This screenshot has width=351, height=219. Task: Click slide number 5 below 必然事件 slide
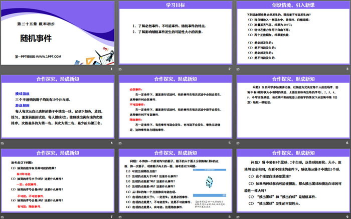pyautogui.click(x=230, y=143)
